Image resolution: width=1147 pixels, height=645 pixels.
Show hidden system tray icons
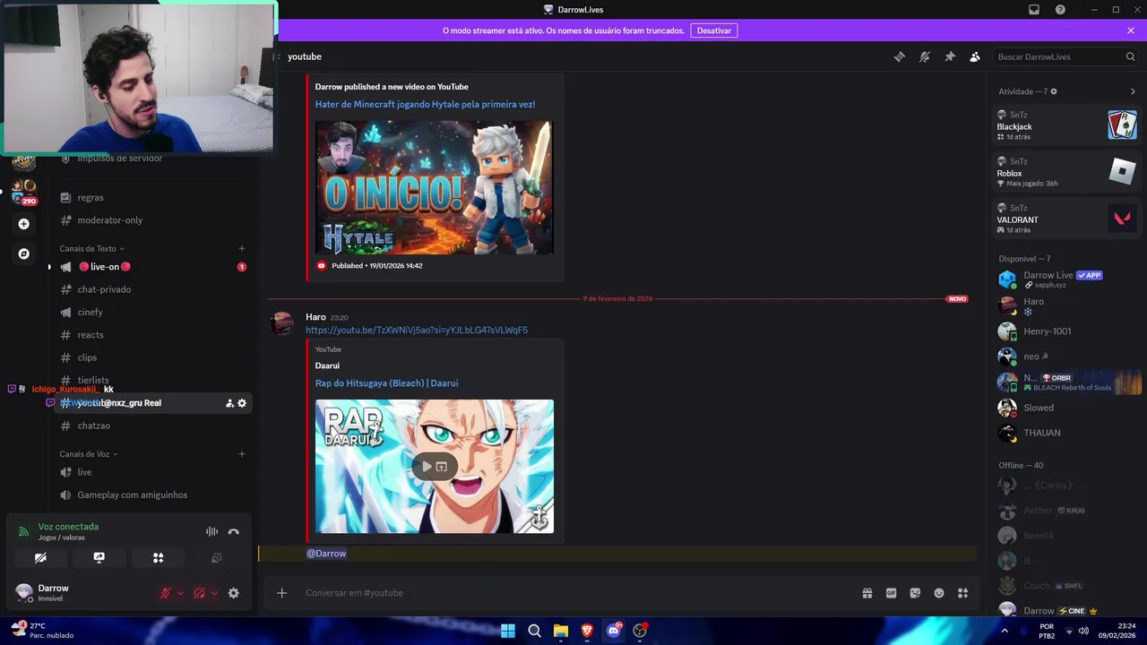coord(1005,631)
